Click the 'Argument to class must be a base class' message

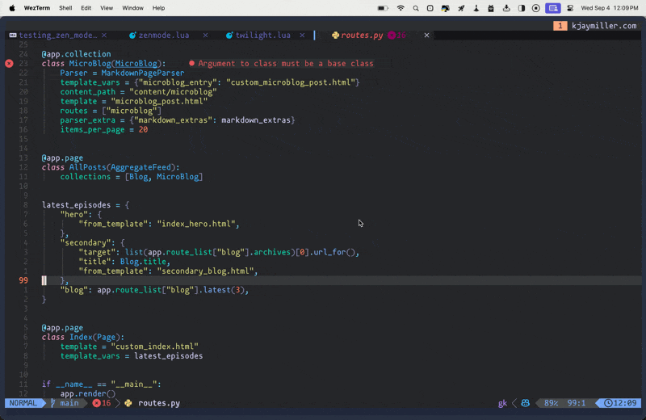coord(286,64)
